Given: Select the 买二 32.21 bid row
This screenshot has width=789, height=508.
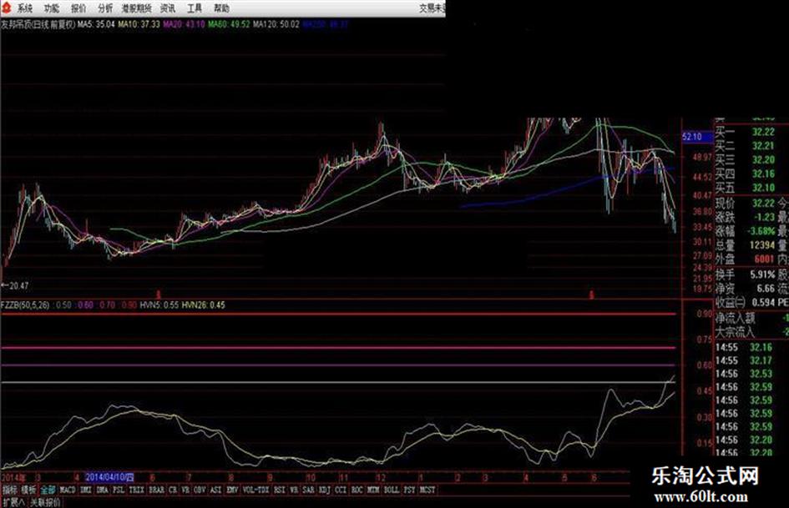Looking at the screenshot, I should 746,146.
